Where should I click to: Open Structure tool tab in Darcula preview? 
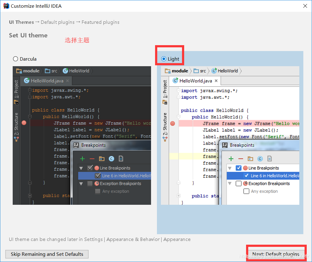16,124
